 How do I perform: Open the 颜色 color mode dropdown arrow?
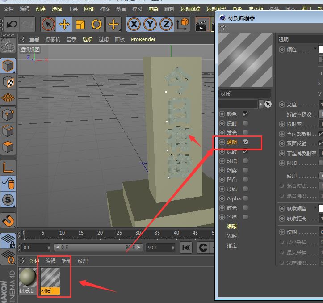[315, 49]
